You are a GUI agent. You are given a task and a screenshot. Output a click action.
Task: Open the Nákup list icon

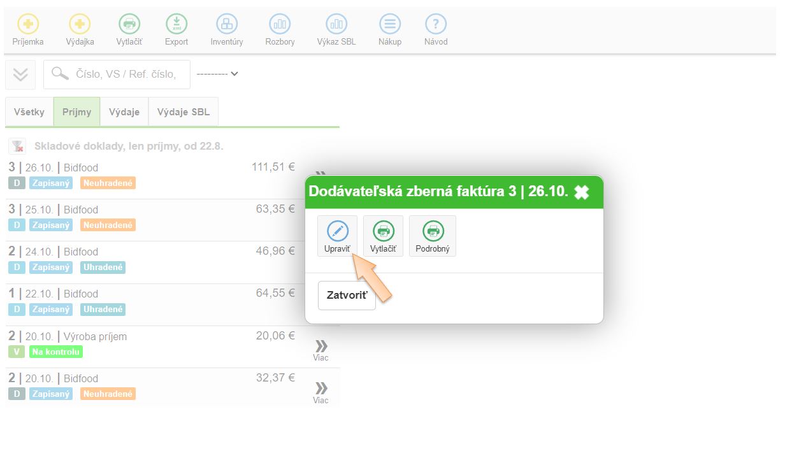coord(390,25)
